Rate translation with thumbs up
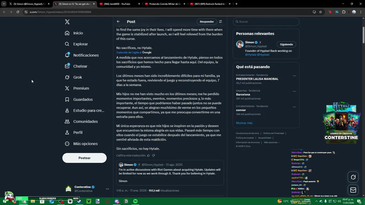 point(148,155)
